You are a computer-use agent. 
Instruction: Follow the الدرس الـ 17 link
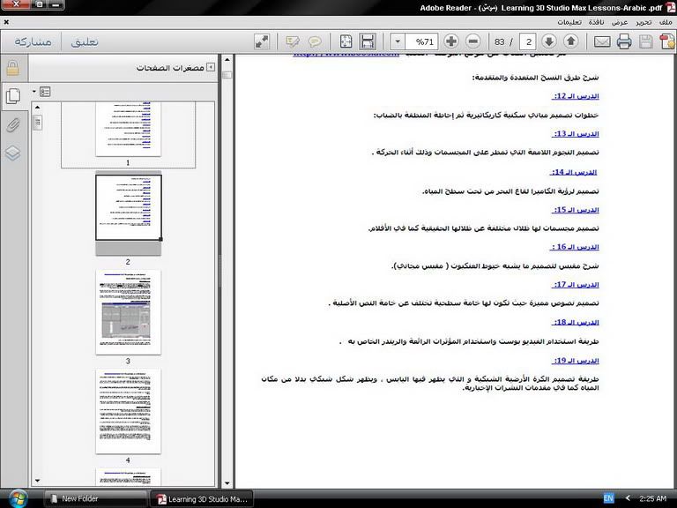[576, 285]
